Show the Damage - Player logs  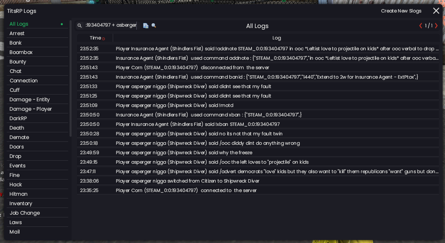point(31,109)
